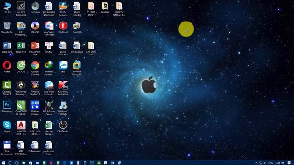Select the This PC desktop icon
This screenshot has height=165, width=294.
coord(7,7)
